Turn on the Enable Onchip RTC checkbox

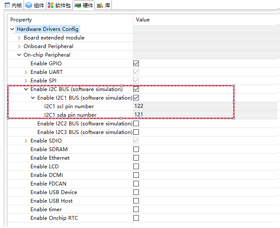point(136,218)
